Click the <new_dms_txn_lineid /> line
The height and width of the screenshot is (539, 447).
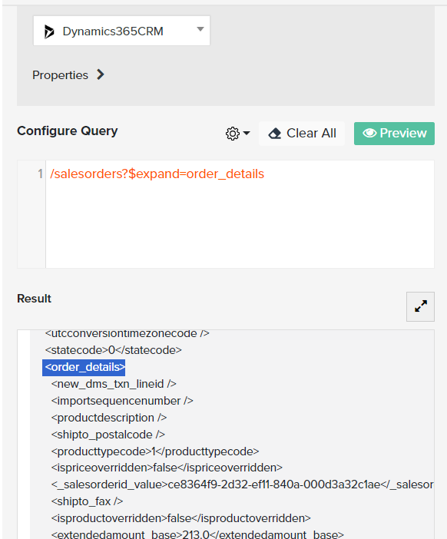coord(114,384)
